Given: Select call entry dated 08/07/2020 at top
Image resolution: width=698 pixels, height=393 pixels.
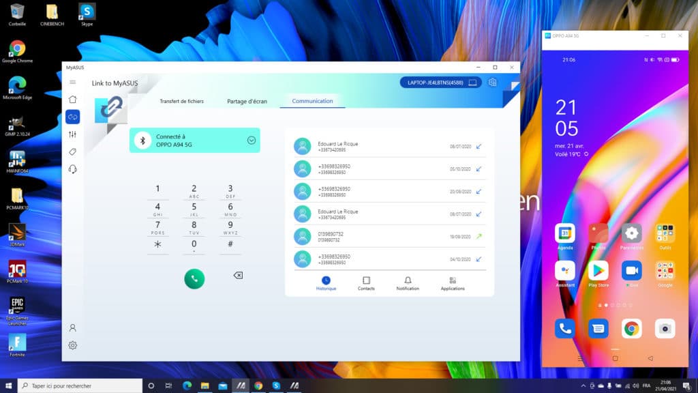Looking at the screenshot, I should click(x=389, y=146).
